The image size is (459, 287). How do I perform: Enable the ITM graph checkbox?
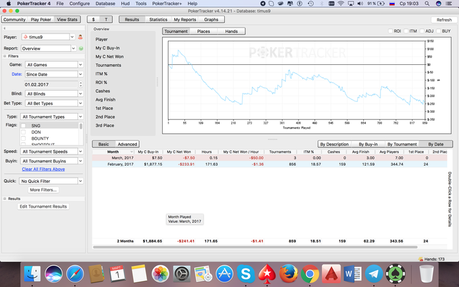pos(406,31)
